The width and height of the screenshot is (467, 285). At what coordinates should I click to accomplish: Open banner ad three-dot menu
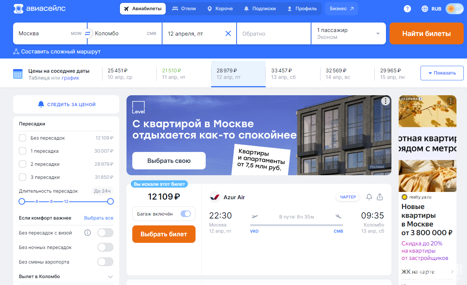point(385,101)
